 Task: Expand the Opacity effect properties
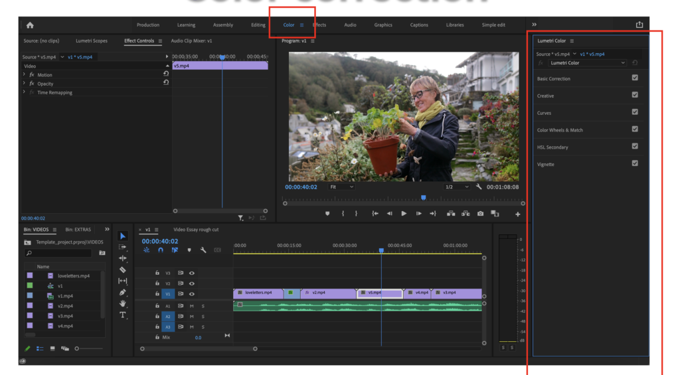coord(25,84)
